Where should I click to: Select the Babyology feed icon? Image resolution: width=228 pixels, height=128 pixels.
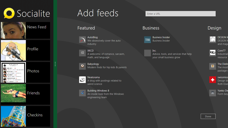(x=82, y=66)
